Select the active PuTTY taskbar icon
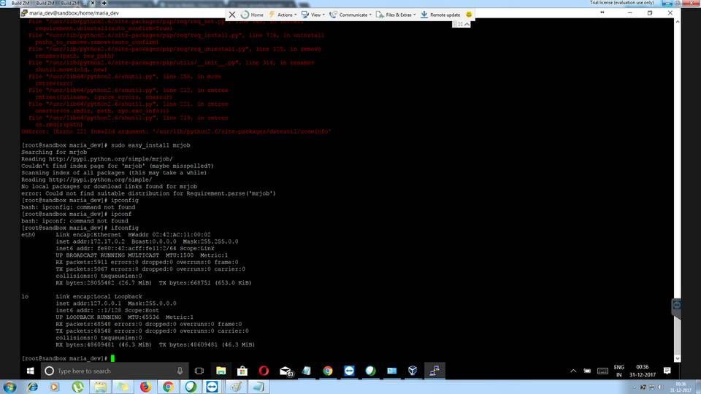The height and width of the screenshot is (394, 701). point(434,371)
